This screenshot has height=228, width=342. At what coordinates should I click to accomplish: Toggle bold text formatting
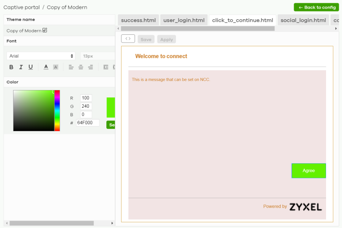[11, 67]
